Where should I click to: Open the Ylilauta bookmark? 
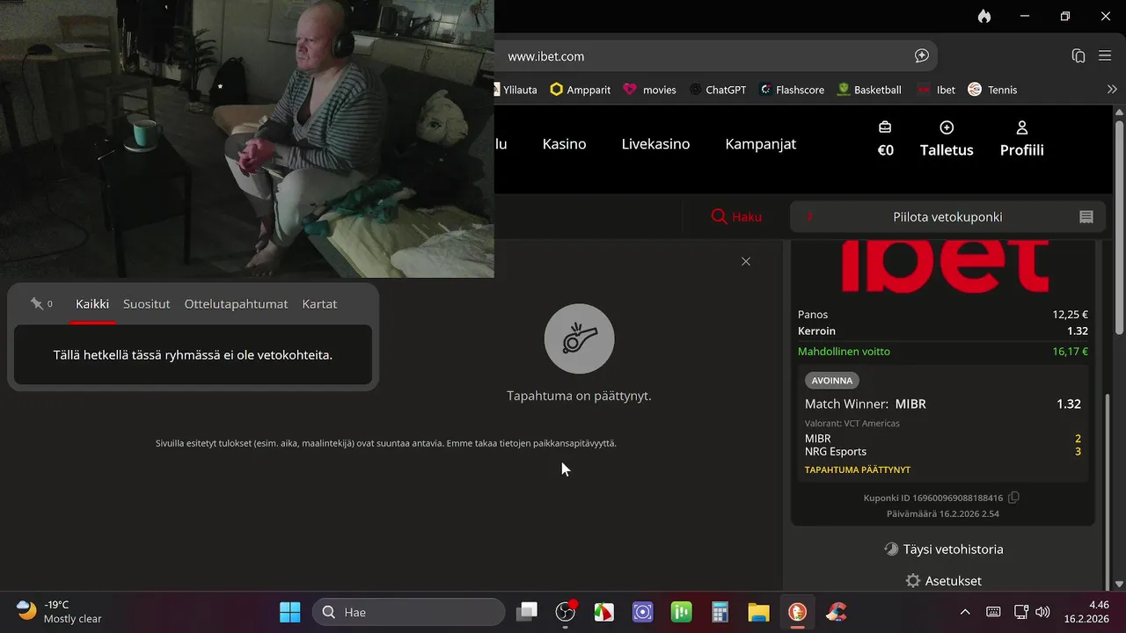(516, 90)
